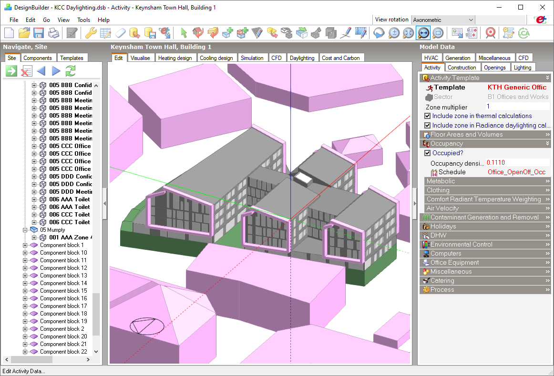Uncheck Include zone in thermal calculations

coord(428,116)
